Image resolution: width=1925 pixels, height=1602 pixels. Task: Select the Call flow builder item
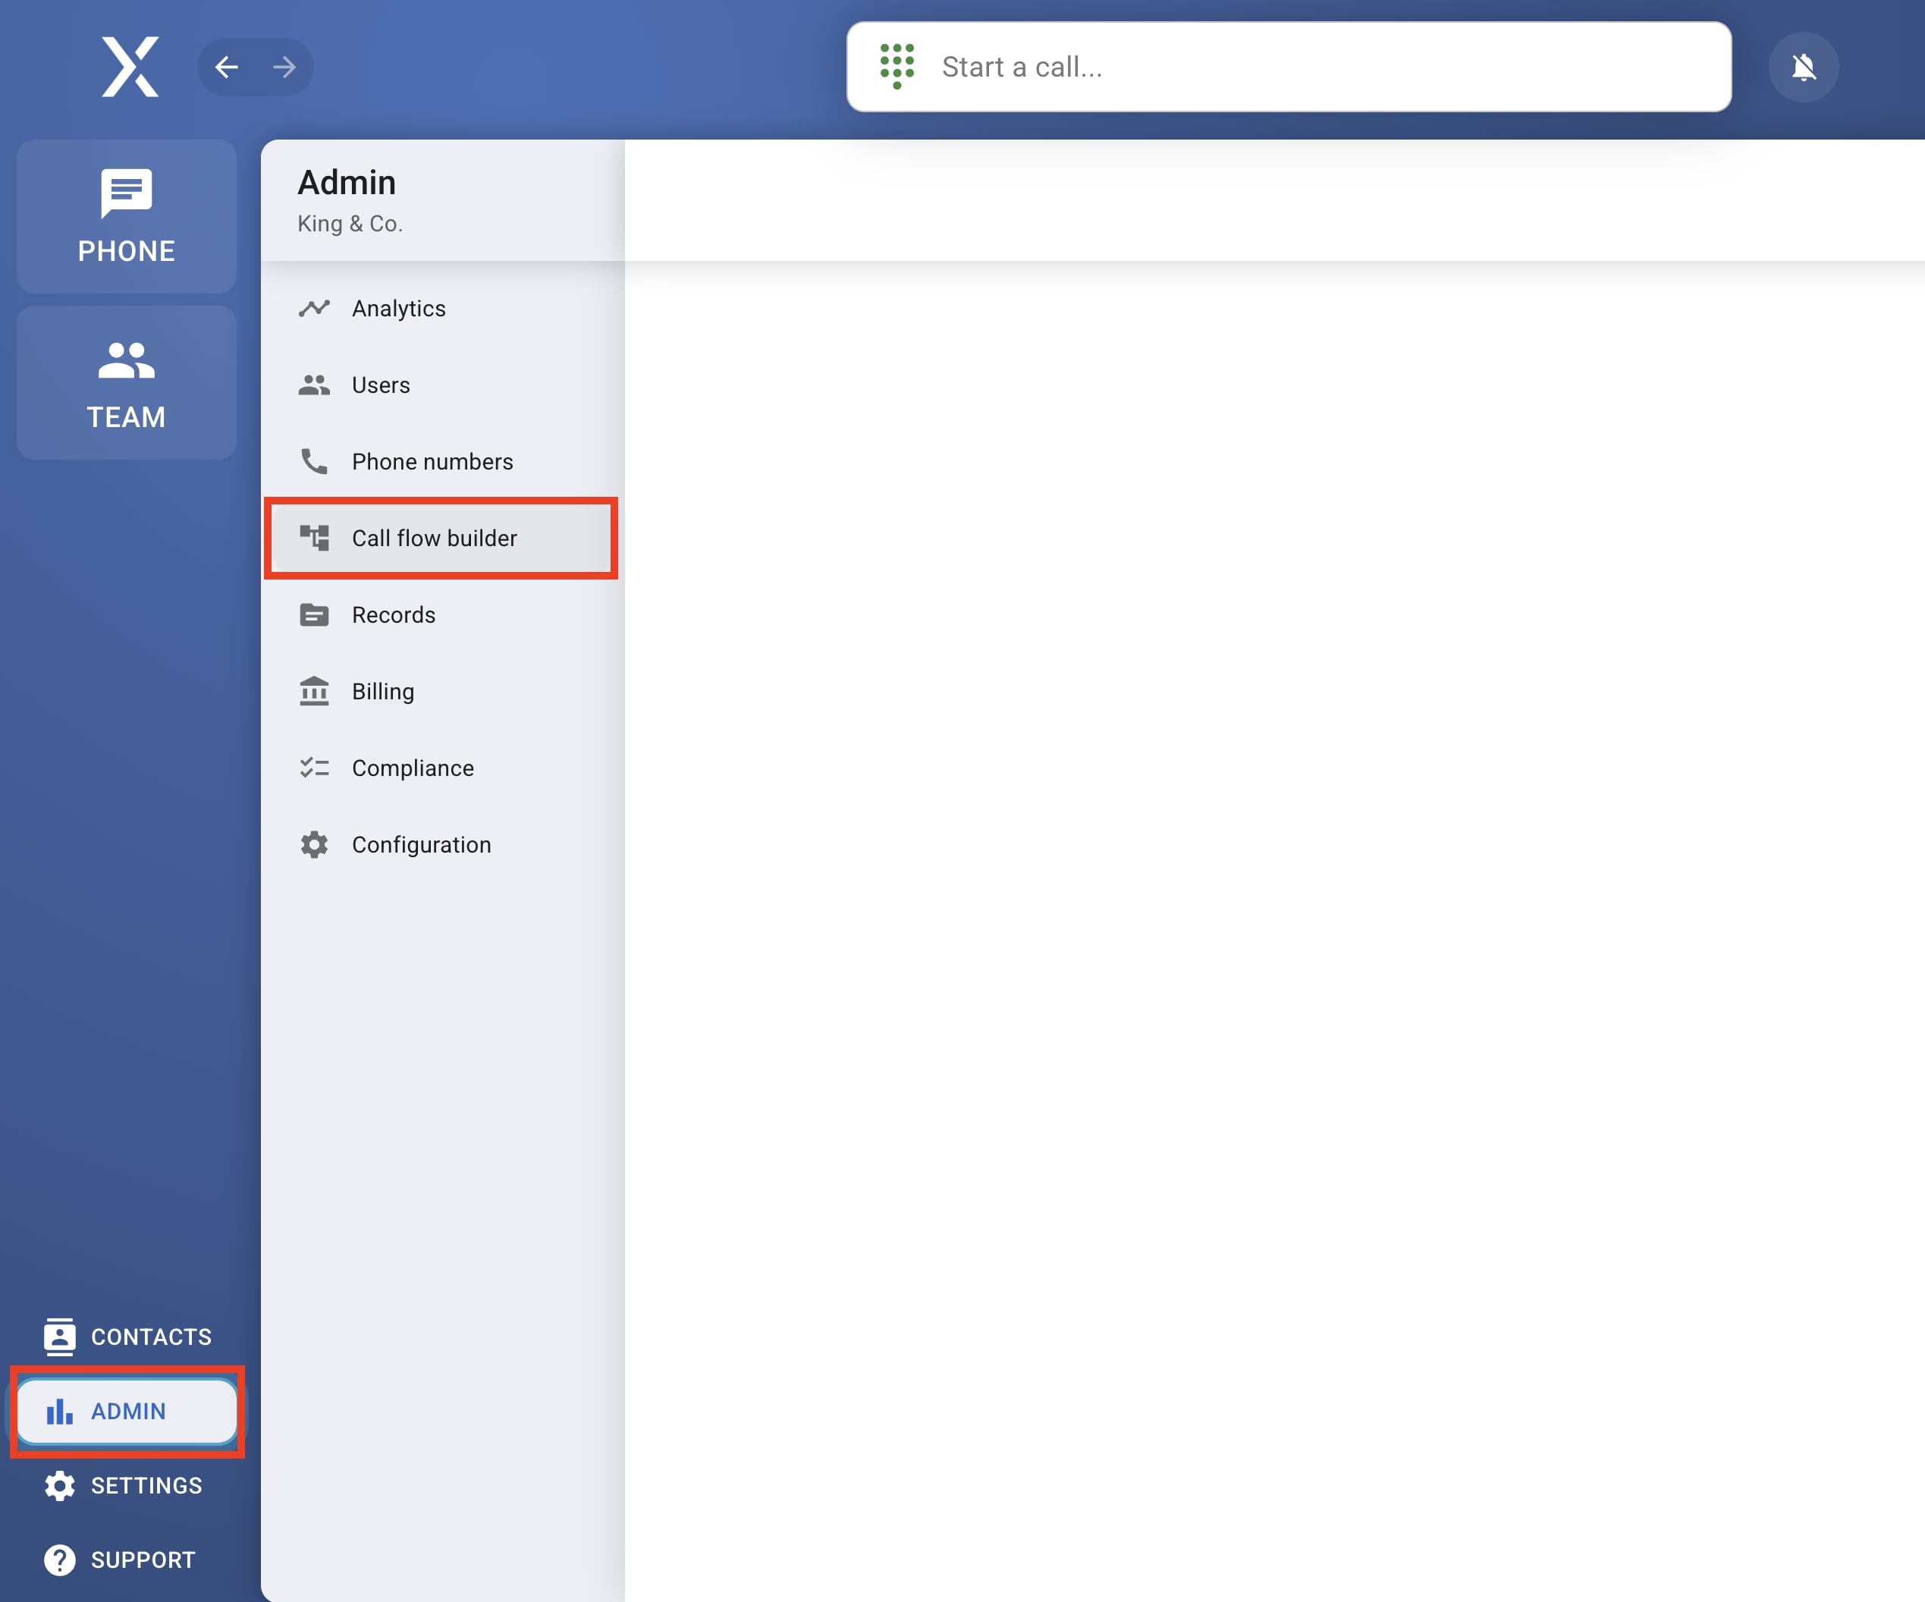click(434, 538)
